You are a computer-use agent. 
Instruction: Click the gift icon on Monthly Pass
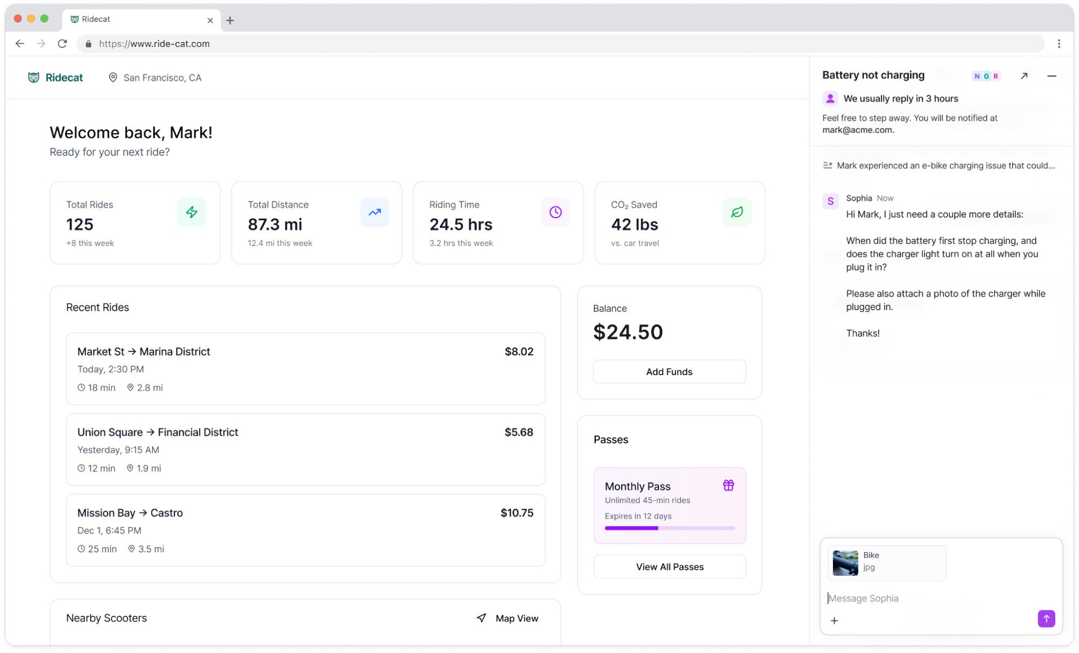[x=728, y=485]
